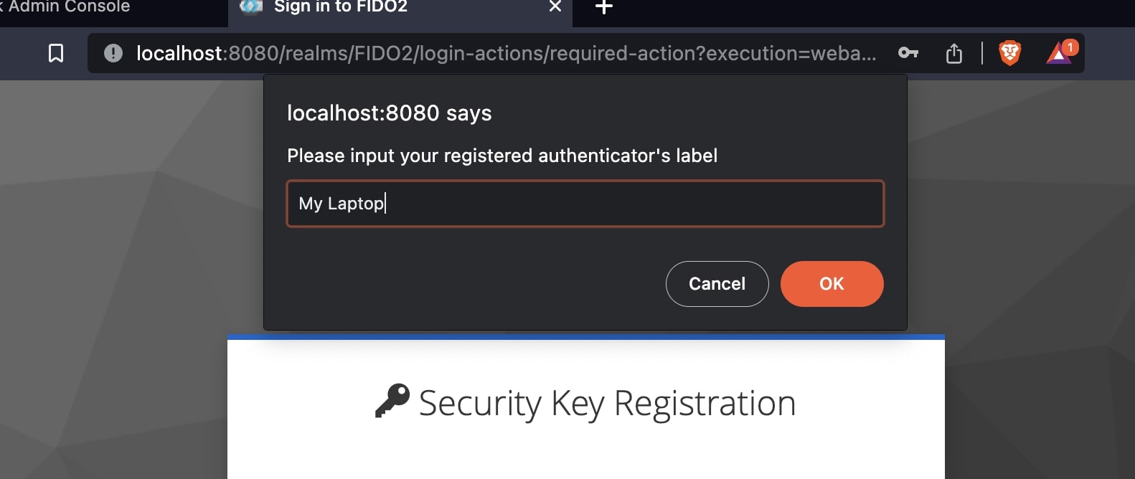Select the Sign in to FIDO2 tab
The width and height of the screenshot is (1135, 479).
[x=341, y=7]
